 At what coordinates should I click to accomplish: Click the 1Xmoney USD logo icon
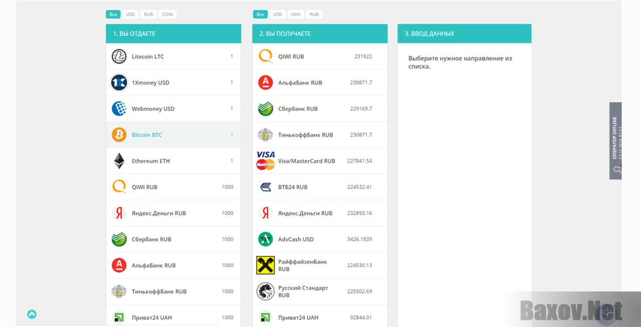(119, 83)
